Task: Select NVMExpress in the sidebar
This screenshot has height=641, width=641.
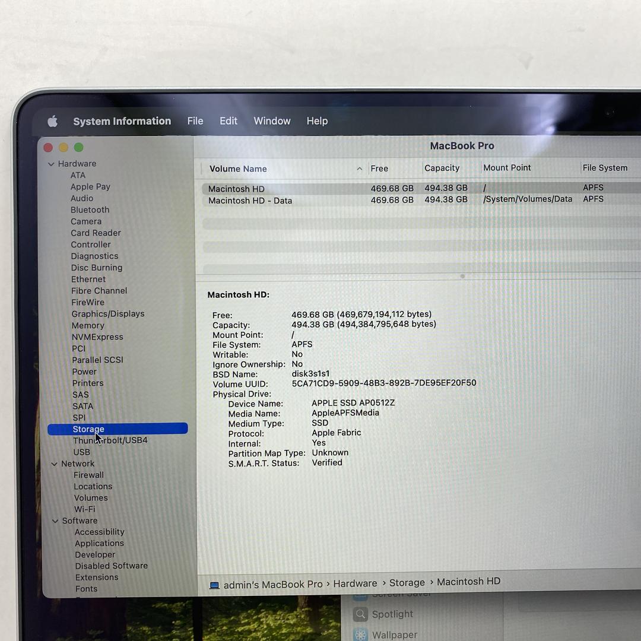Action: click(x=97, y=337)
